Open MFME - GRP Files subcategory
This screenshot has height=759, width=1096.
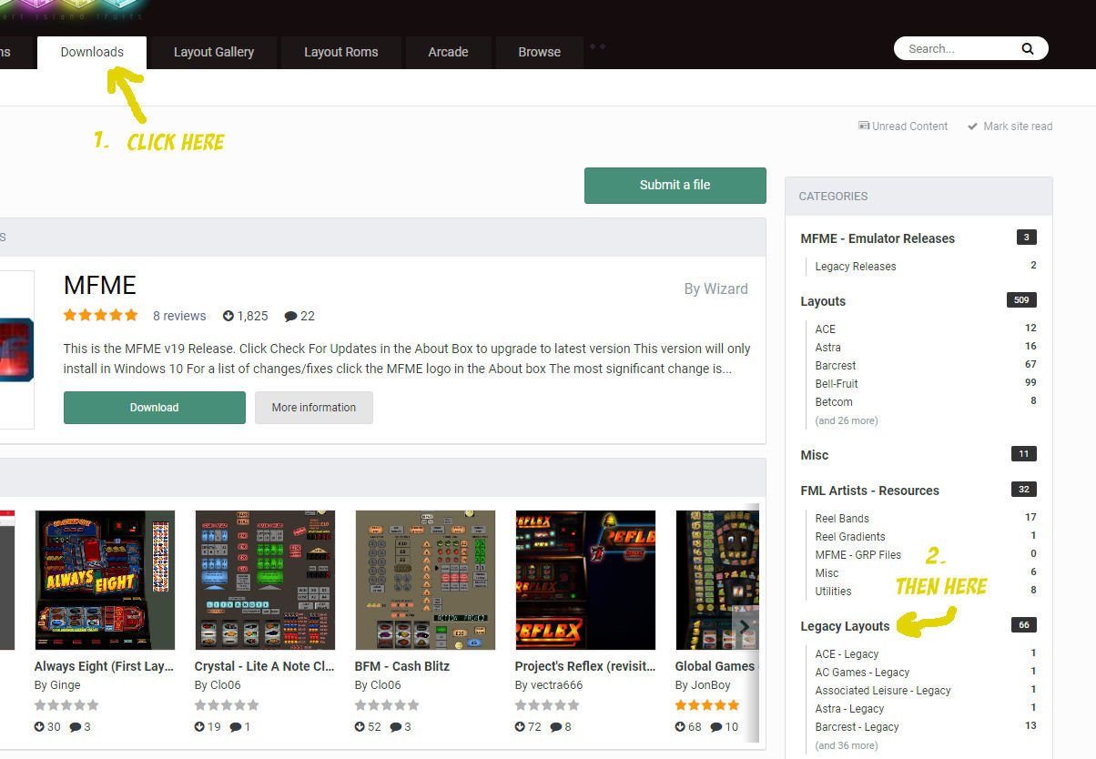[858, 555]
